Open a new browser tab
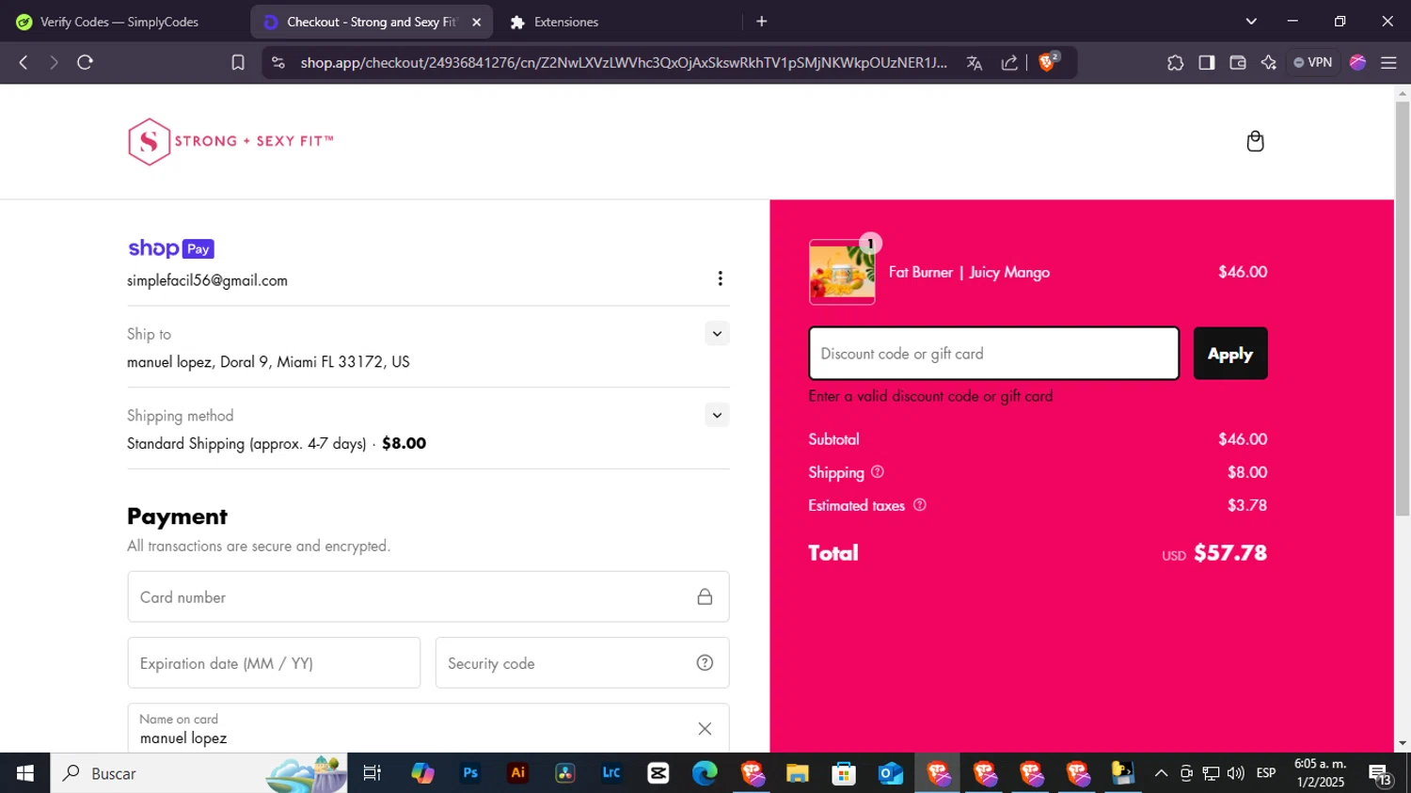Screen dimensions: 1411x793 [762, 22]
